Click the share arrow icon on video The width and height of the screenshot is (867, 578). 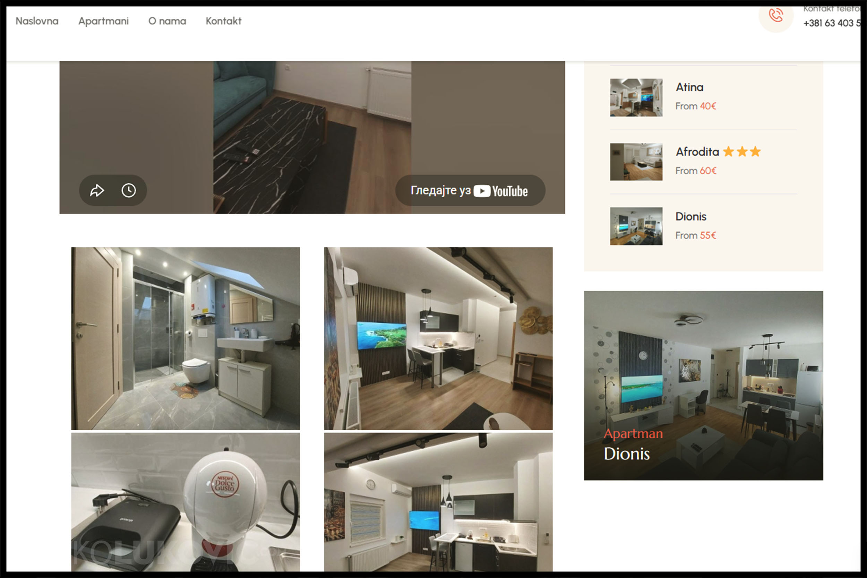tap(97, 191)
